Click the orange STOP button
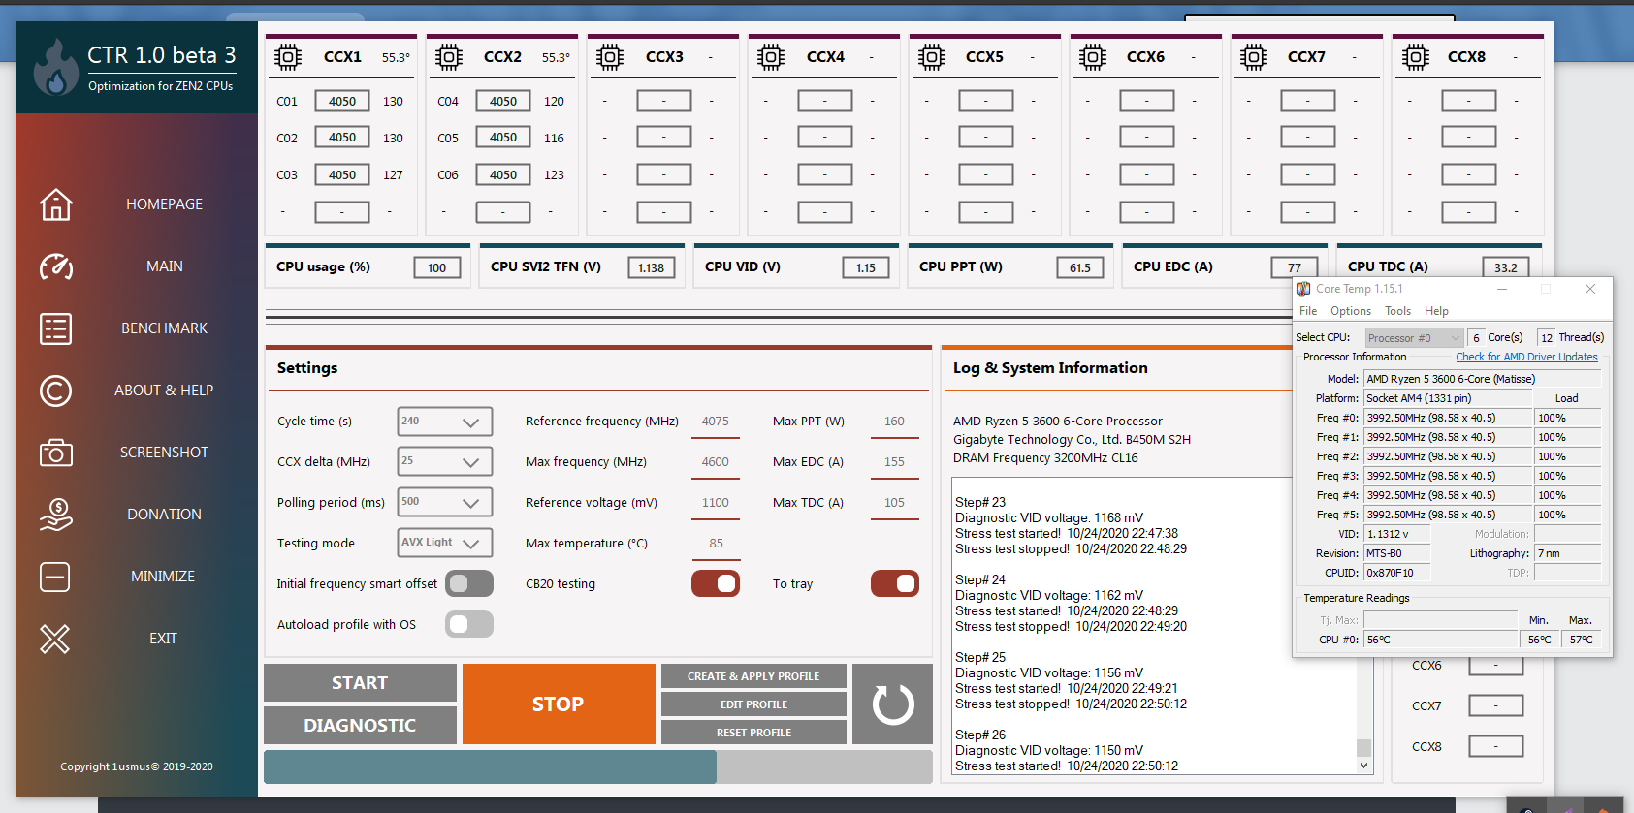This screenshot has width=1634, height=813. pyautogui.click(x=559, y=704)
